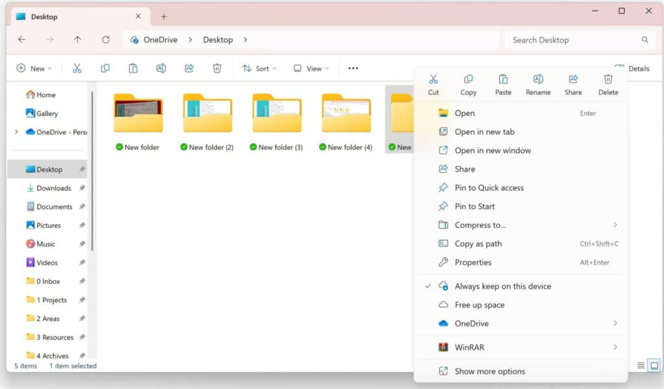
Task: Select the New folder (3) thumbnail
Action: tap(277, 114)
